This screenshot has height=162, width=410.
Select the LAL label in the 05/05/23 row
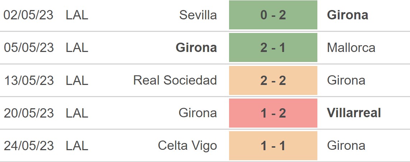coord(77,47)
